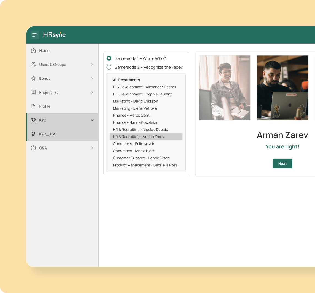Image resolution: width=315 pixels, height=293 pixels.
Task: Open the Home menu item
Action: [63, 51]
